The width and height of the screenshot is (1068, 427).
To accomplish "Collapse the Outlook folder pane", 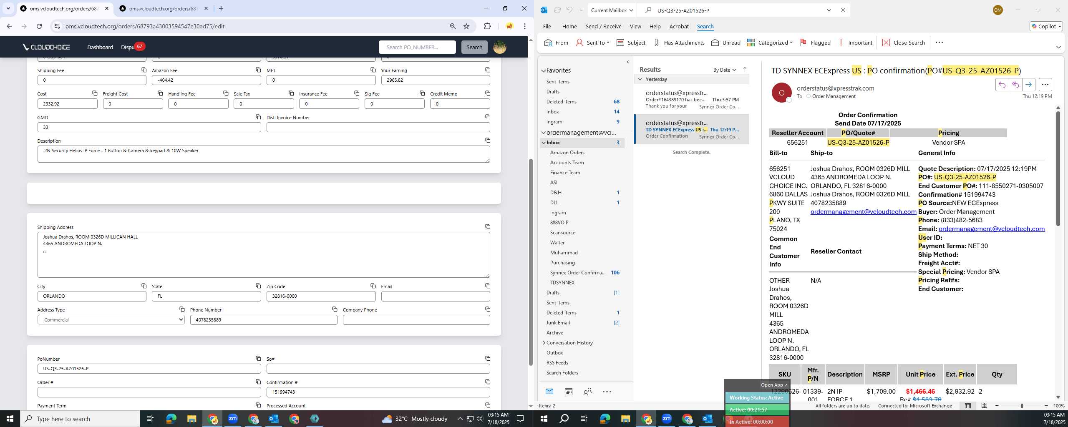I will [x=627, y=62].
